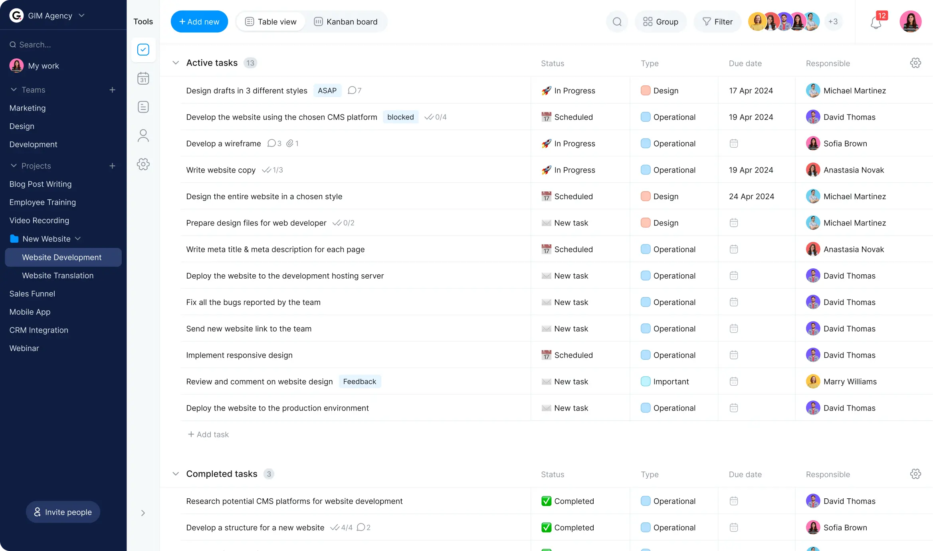Switch to Table view
The image size is (933, 551).
pos(271,22)
